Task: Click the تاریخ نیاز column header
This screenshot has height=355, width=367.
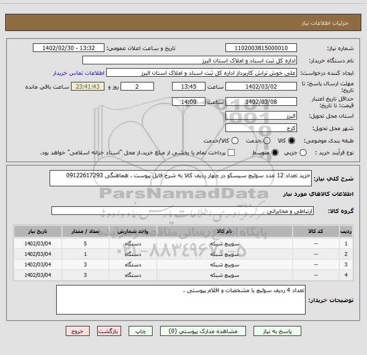Action: 38,232
